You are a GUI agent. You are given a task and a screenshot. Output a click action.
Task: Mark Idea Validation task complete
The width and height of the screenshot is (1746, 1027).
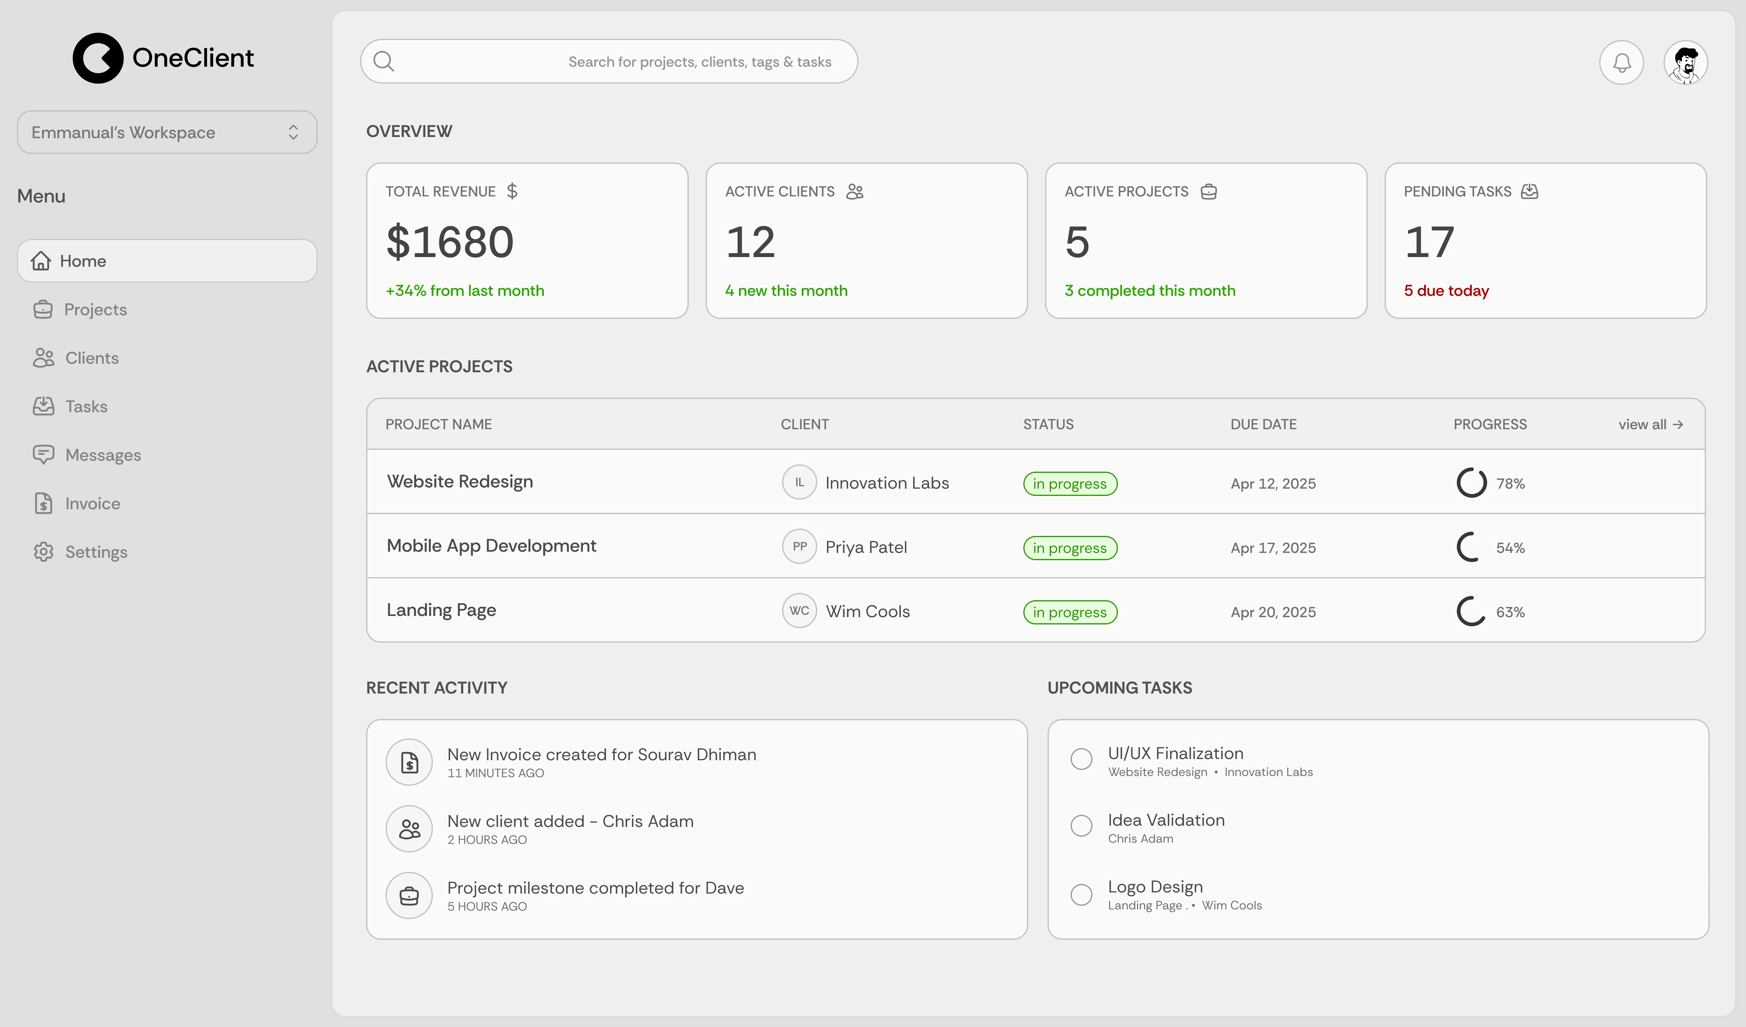tap(1082, 825)
